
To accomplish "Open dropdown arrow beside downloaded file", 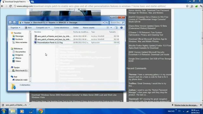I will (x=29, y=105).
